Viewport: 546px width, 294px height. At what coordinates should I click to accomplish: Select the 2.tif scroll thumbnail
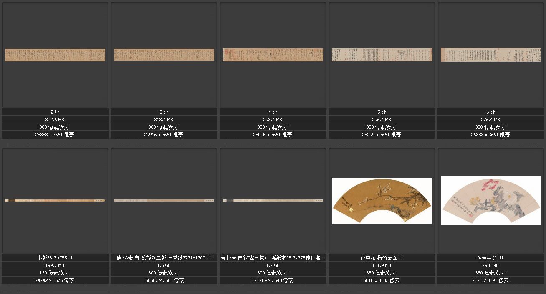(x=55, y=55)
